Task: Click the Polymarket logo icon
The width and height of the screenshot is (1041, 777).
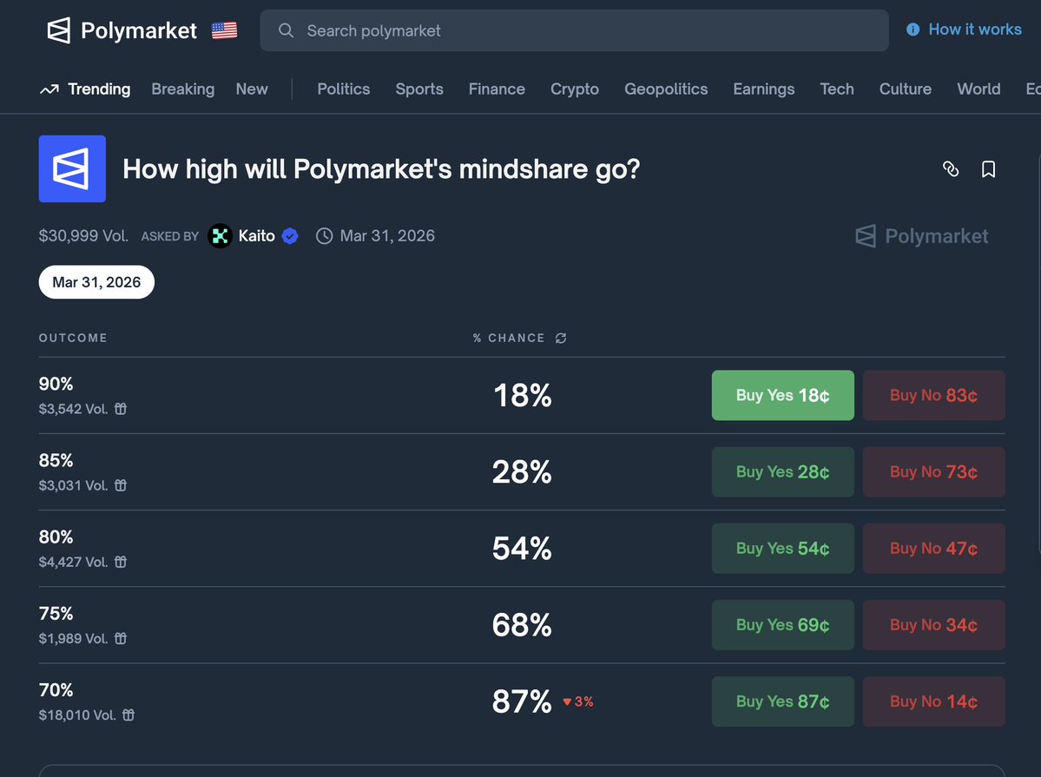Action: pyautogui.click(x=58, y=30)
